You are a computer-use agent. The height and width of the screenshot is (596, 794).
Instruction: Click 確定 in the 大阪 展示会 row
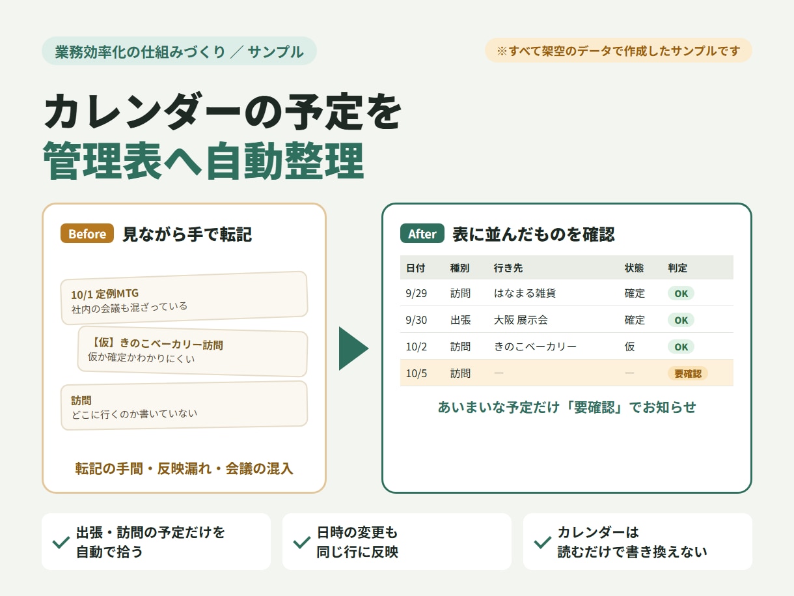pyautogui.click(x=635, y=320)
